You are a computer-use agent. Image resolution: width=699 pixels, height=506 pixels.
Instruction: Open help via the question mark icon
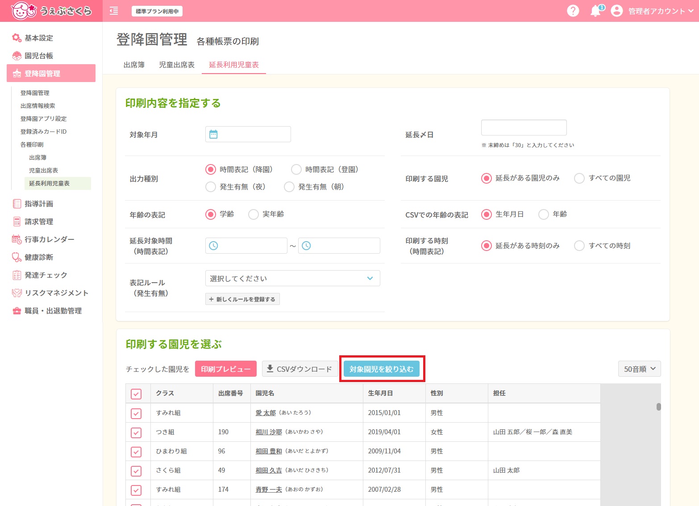[573, 11]
